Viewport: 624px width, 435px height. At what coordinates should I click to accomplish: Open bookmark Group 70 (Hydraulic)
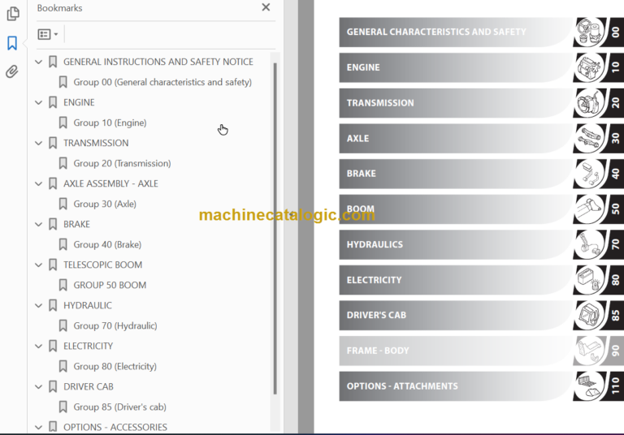tap(115, 325)
